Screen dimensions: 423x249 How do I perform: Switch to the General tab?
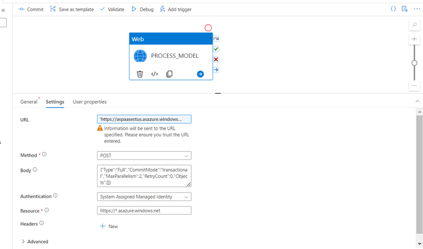pos(29,102)
